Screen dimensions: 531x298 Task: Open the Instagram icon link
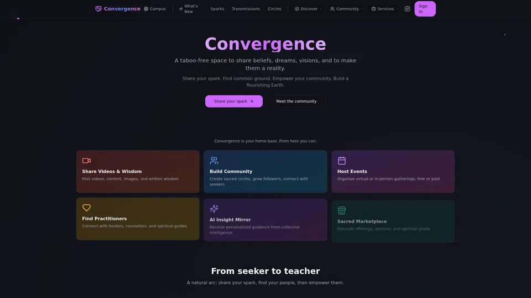[x=407, y=9]
